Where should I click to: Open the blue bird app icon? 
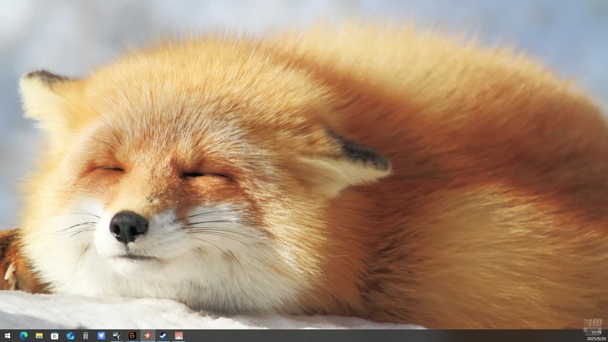click(x=101, y=336)
